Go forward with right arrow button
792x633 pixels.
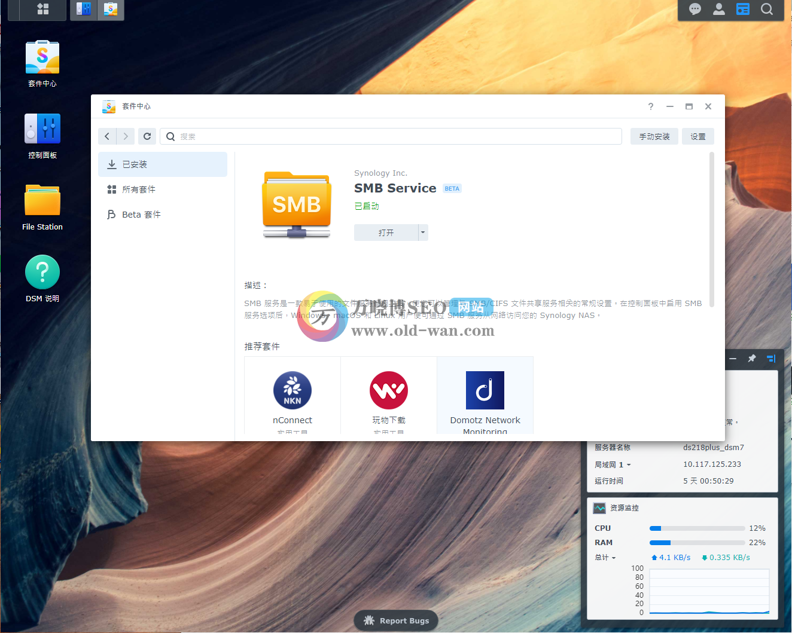(x=126, y=136)
